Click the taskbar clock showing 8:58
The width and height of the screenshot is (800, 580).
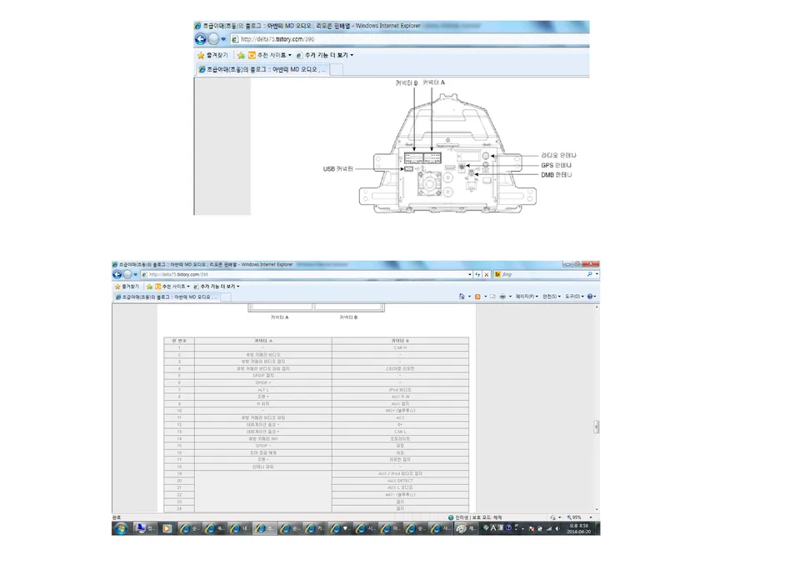[578, 528]
